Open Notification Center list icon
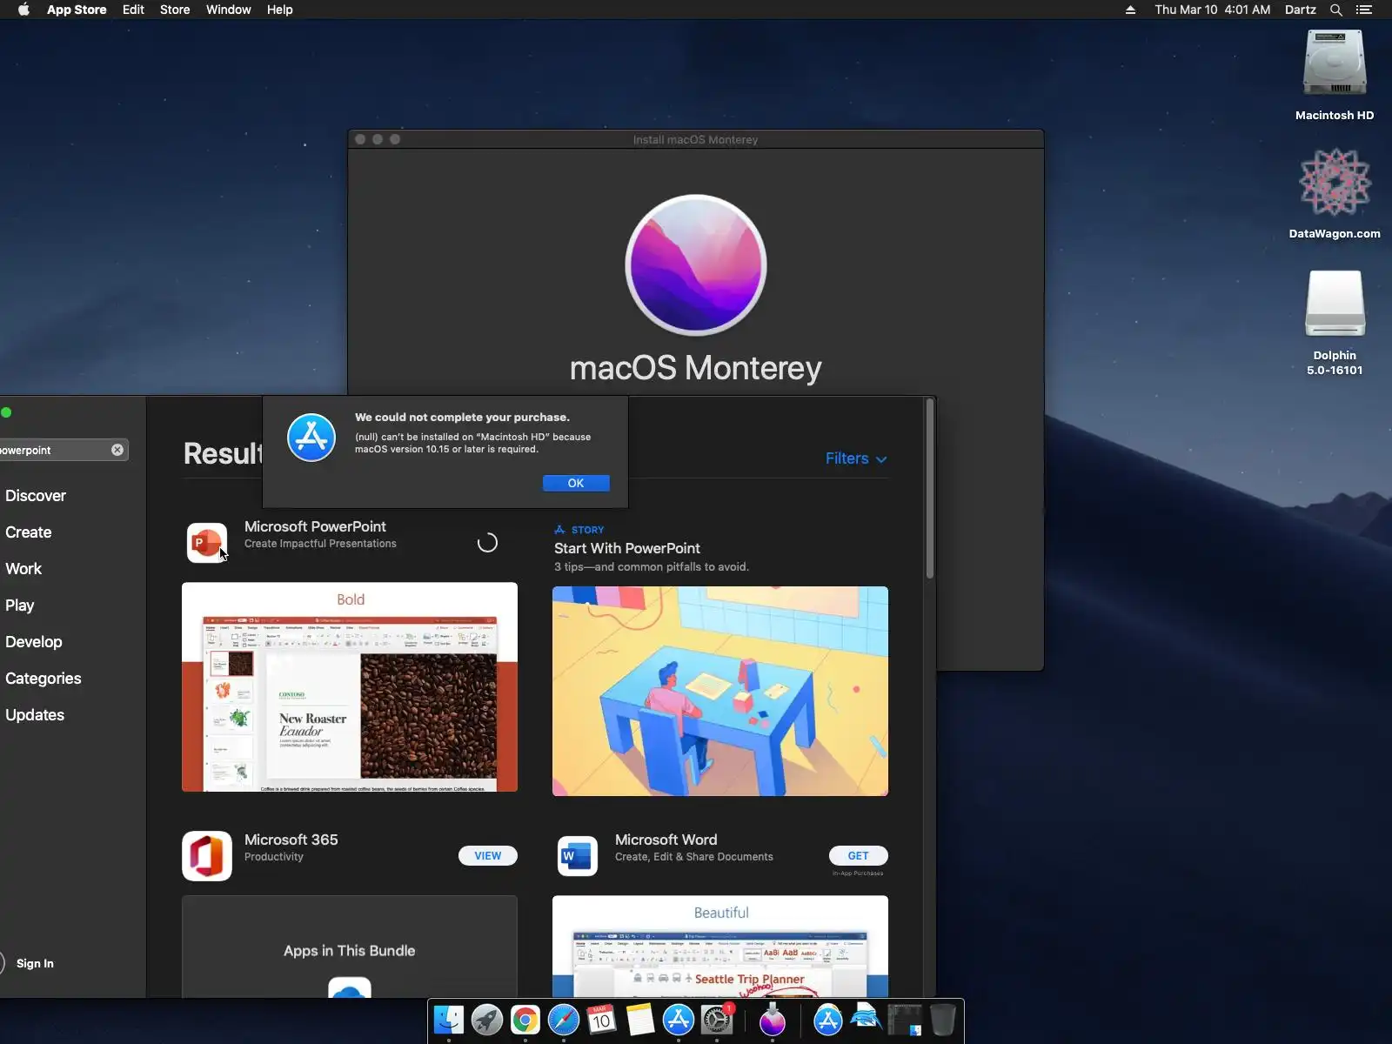 click(x=1364, y=10)
